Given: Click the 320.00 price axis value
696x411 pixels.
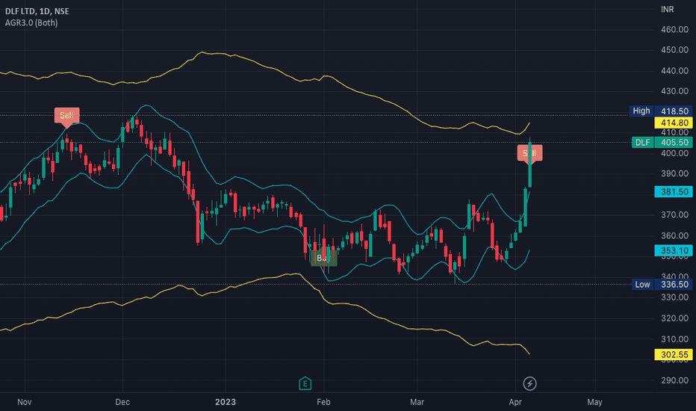Looking at the screenshot, I should pyautogui.click(x=674, y=318).
